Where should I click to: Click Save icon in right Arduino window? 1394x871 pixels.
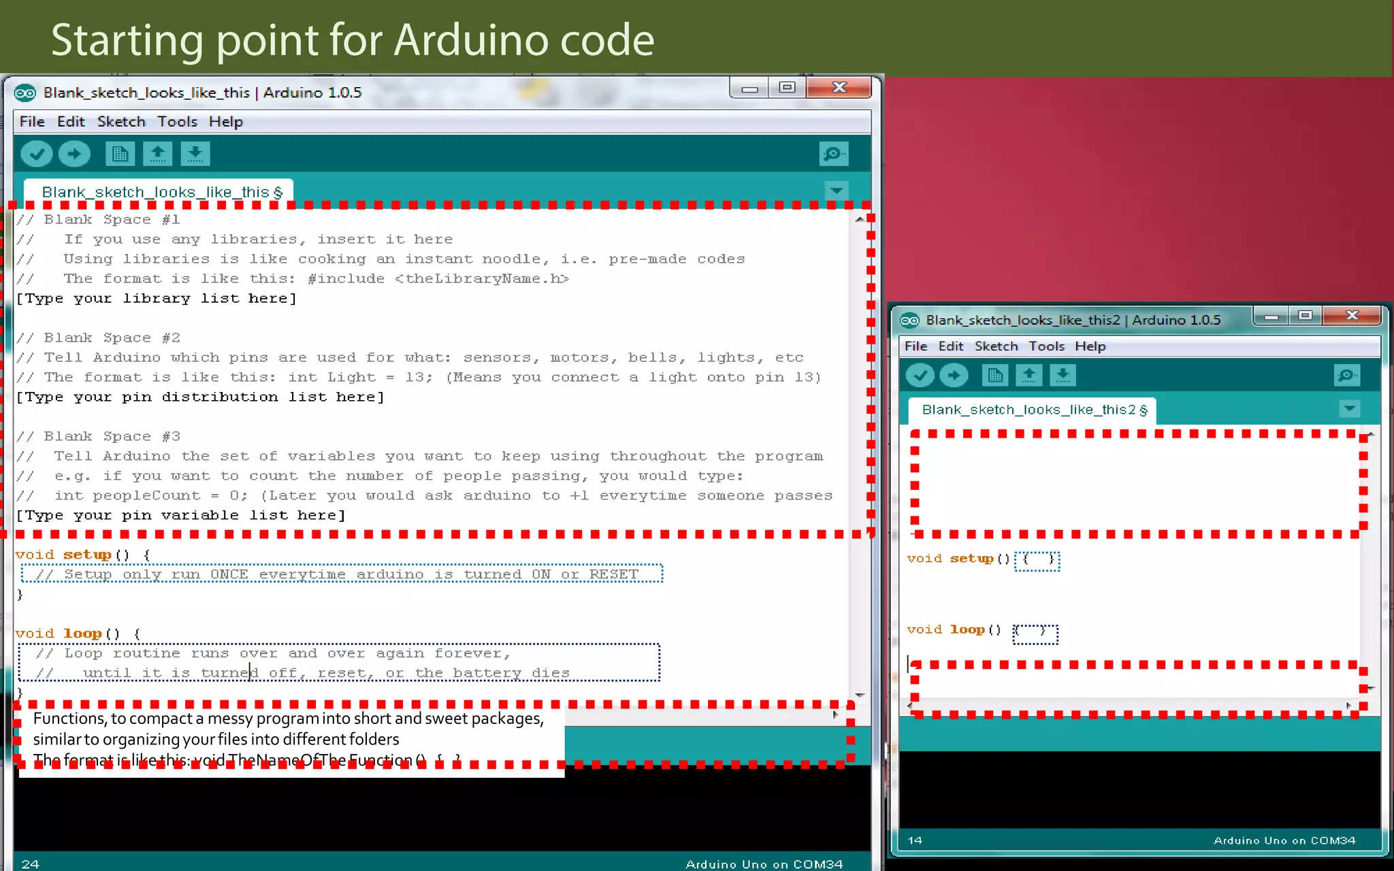[x=1063, y=375]
